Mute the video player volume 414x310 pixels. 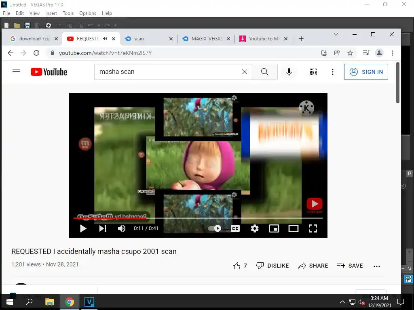(121, 228)
